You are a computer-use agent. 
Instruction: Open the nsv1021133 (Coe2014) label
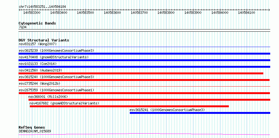[38, 64]
